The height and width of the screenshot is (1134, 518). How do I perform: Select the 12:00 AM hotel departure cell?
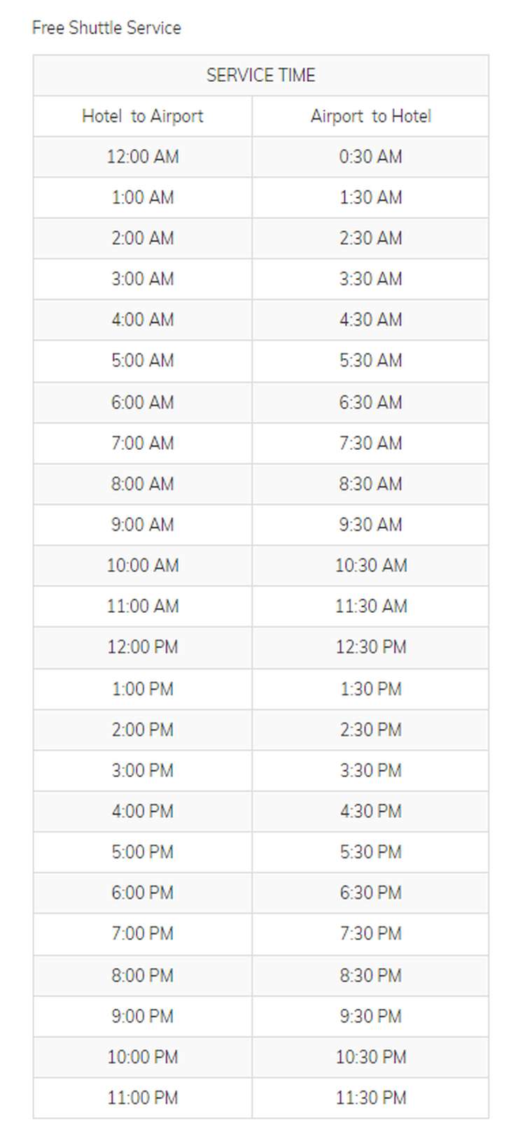[142, 157]
